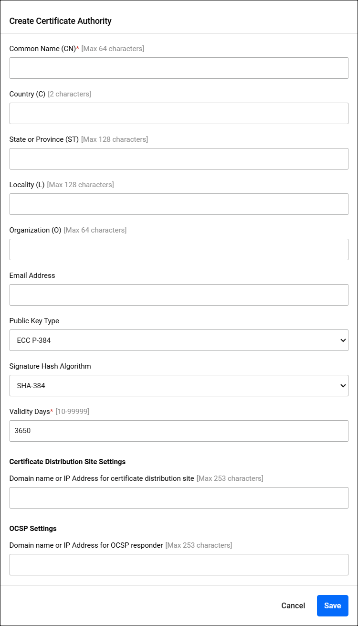Click the Public Key Type label

click(34, 321)
